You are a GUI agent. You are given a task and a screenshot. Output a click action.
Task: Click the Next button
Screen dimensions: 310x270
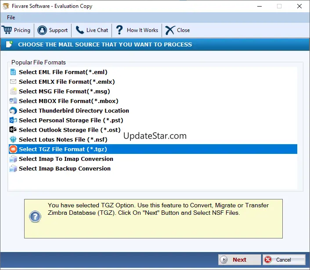point(239,259)
